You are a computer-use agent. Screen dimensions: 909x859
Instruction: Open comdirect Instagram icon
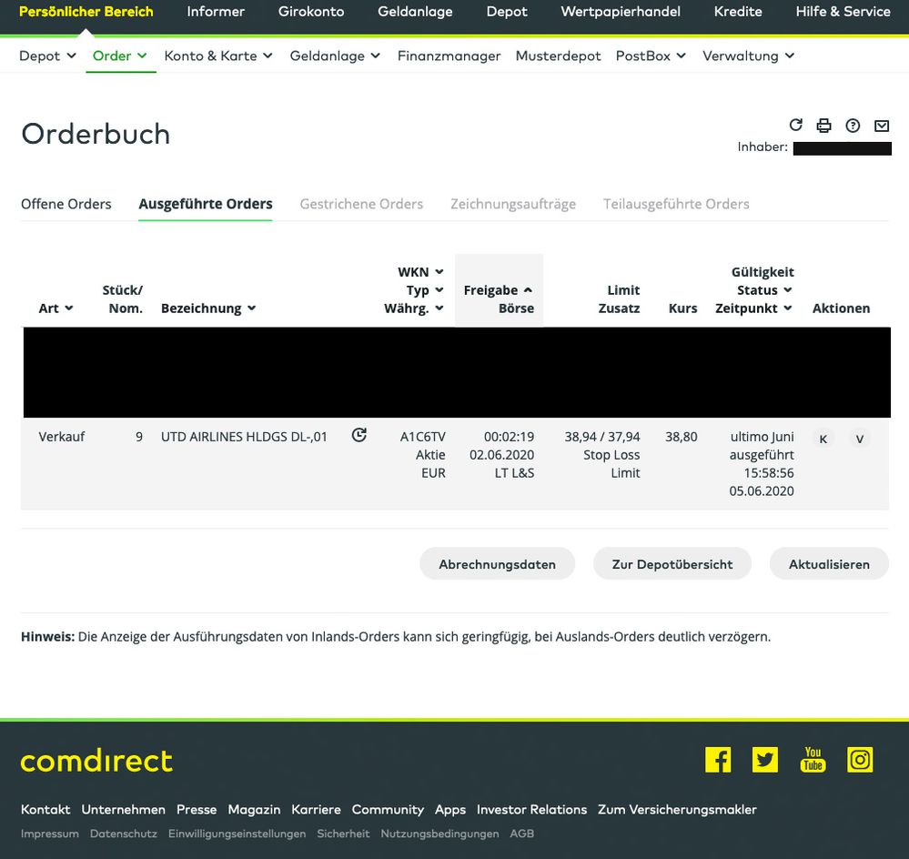(x=860, y=760)
